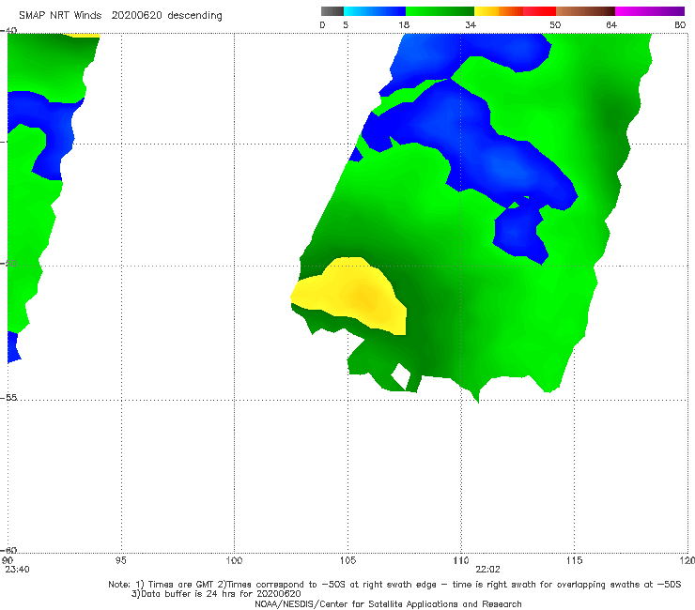695x610 pixels.
Task: Click the longitude label '95'
Action: [x=120, y=560]
